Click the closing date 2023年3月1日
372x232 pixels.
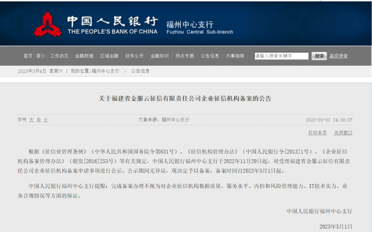(x=336, y=227)
